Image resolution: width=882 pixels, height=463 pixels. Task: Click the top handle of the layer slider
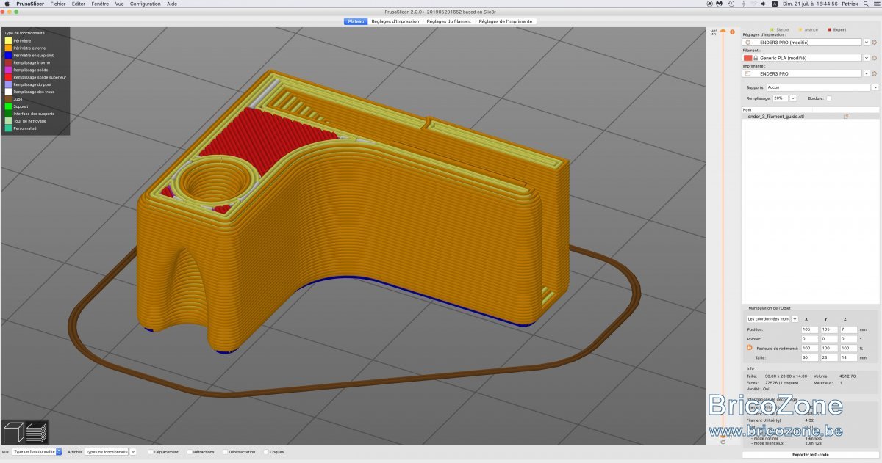click(x=723, y=32)
